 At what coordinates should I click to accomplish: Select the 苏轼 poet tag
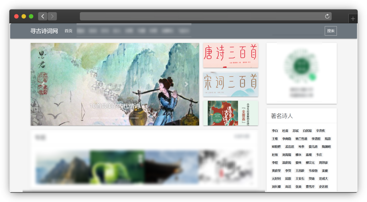pyautogui.click(x=296, y=131)
